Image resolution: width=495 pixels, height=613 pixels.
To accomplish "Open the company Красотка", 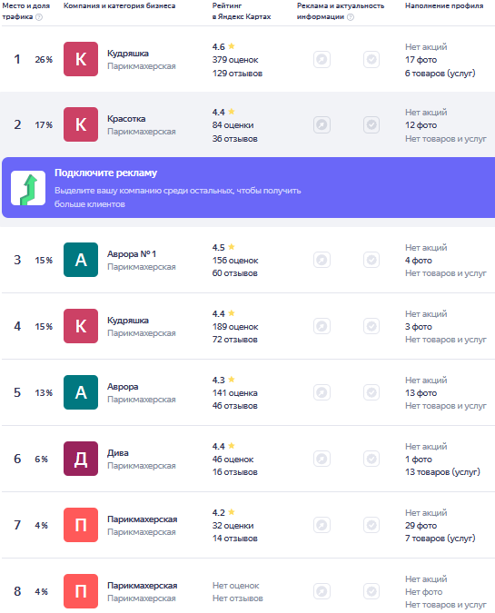I will (x=126, y=118).
